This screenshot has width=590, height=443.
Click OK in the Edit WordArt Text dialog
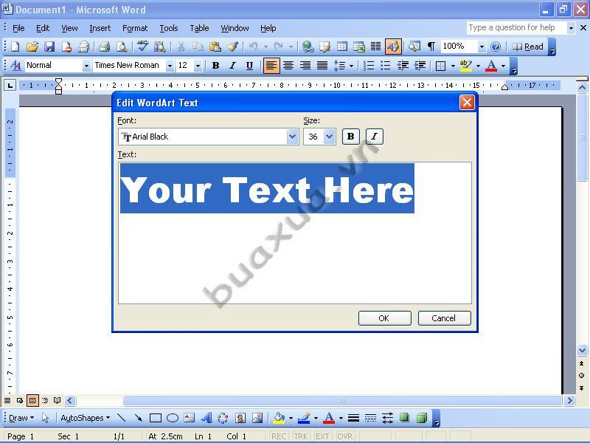tap(384, 318)
